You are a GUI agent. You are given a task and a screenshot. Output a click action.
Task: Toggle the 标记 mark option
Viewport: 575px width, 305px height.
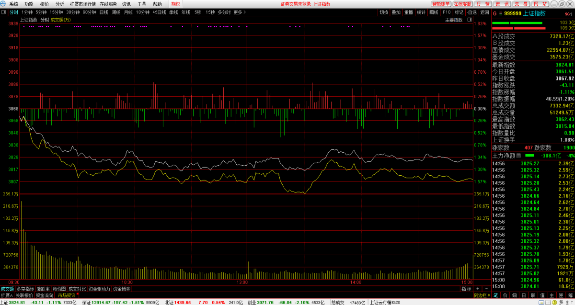tap(459, 12)
